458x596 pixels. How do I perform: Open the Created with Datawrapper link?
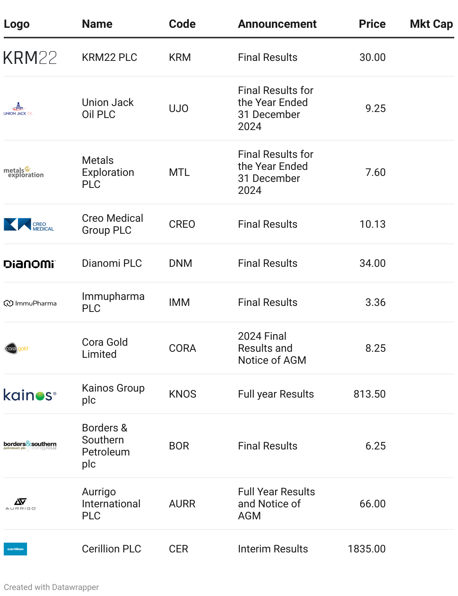point(51,587)
